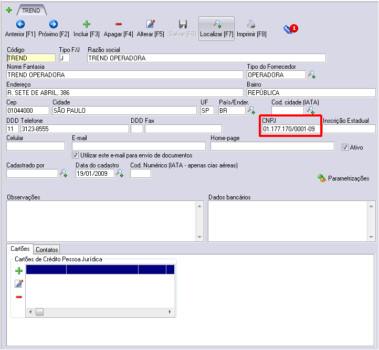Image resolution: width=379 pixels, height=350 pixels.
Task: Open the attachment icon with red badge
Action: pyautogui.click(x=291, y=29)
